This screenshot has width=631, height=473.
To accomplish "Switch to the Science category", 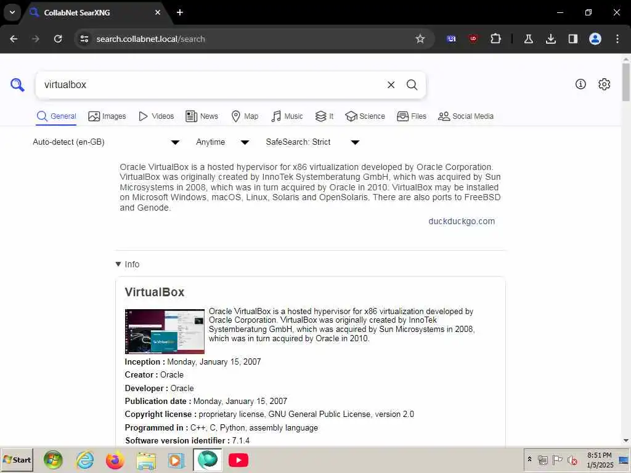I will (365, 116).
